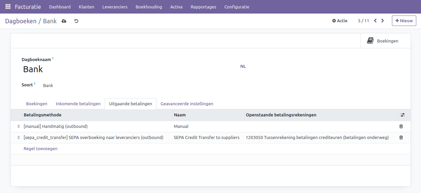
Task: Click the cloud save record icon
Action: (x=64, y=21)
